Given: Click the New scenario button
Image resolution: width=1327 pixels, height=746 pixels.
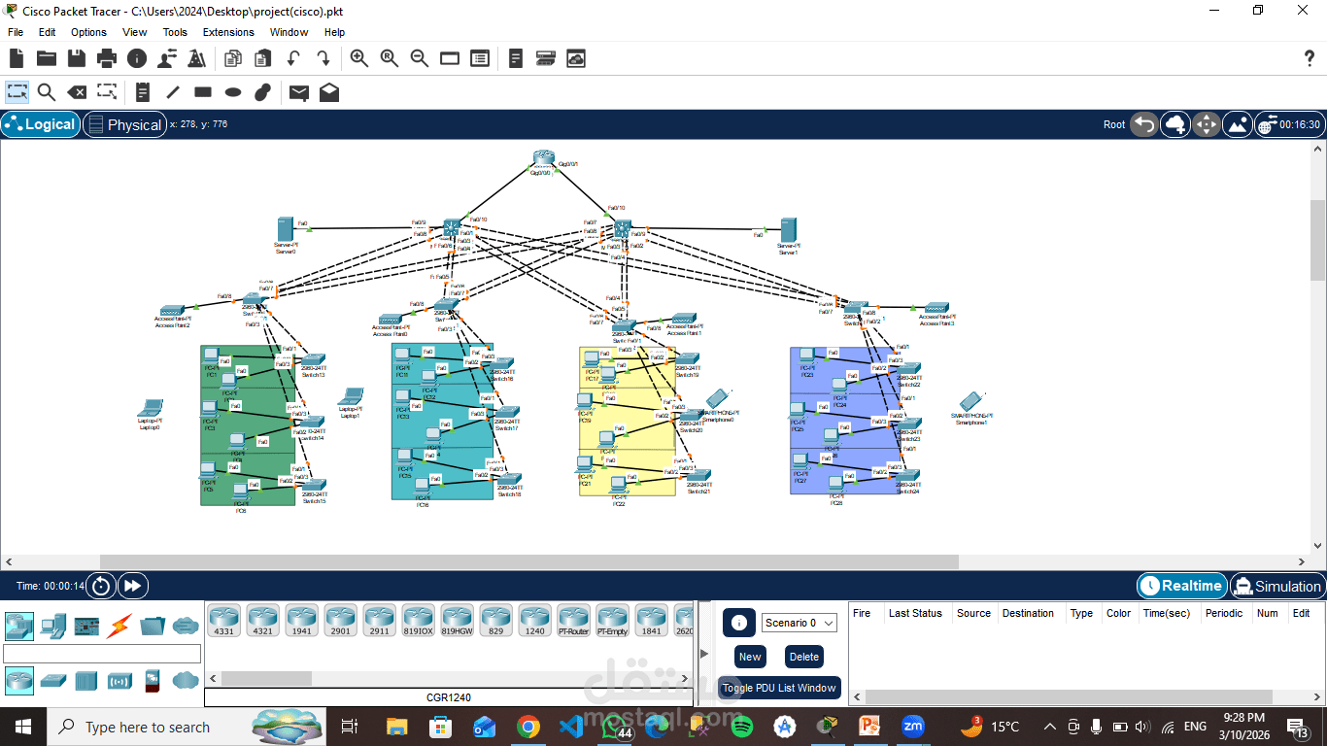Looking at the screenshot, I should pyautogui.click(x=749, y=657).
